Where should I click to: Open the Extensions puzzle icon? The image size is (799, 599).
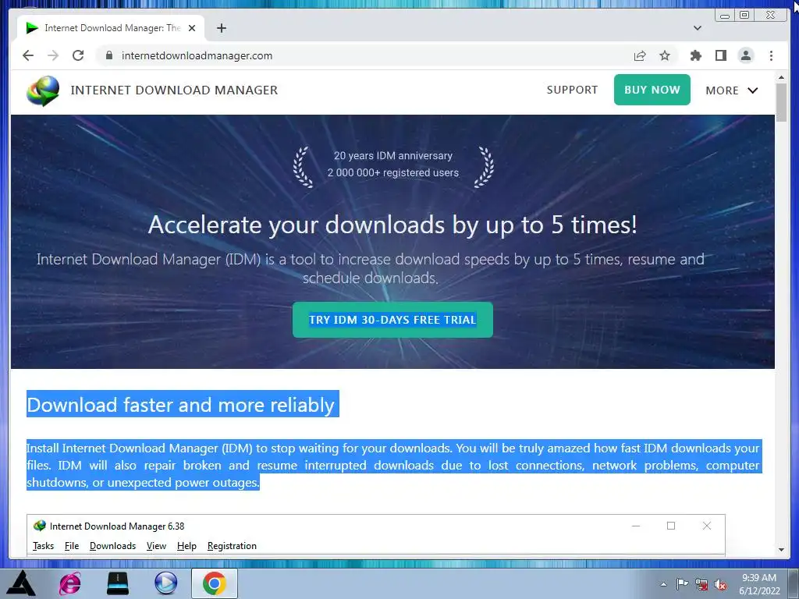pos(695,55)
